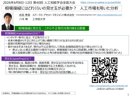Click affiliation 工学院大学
Viewport: 130px width, 97px height.
coord(39,19)
